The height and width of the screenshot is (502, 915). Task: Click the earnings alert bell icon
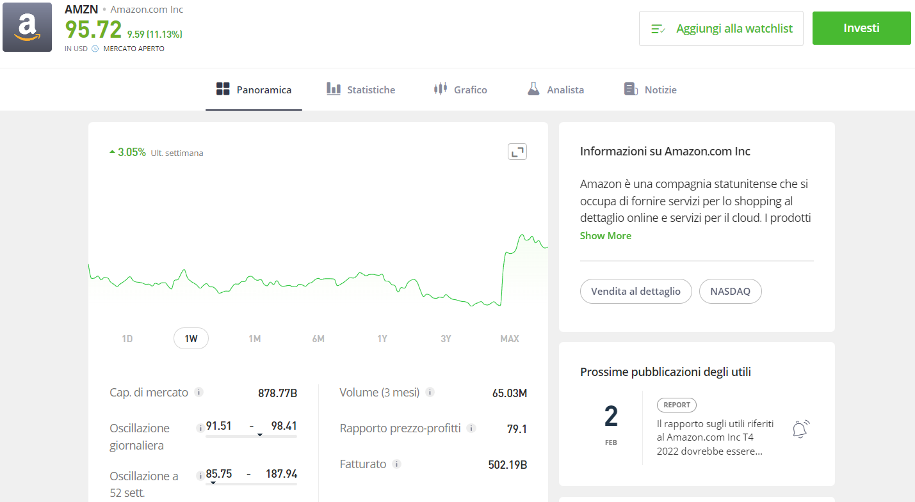click(800, 428)
